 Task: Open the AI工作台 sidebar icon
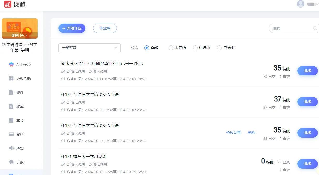click(11, 65)
